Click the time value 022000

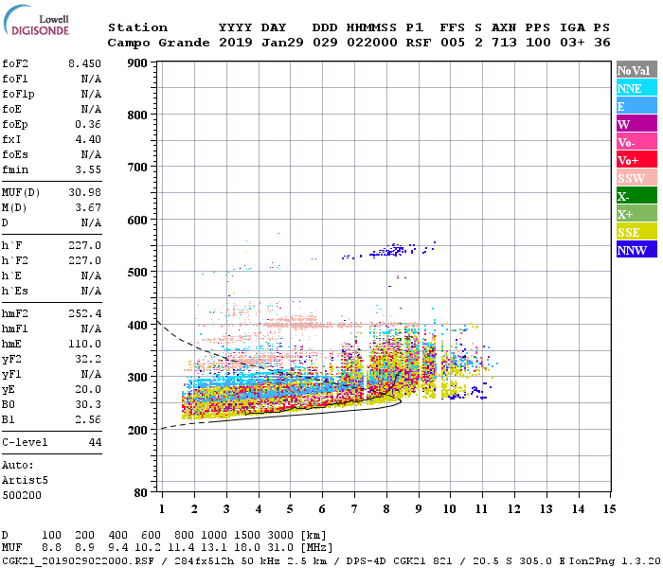(372, 43)
